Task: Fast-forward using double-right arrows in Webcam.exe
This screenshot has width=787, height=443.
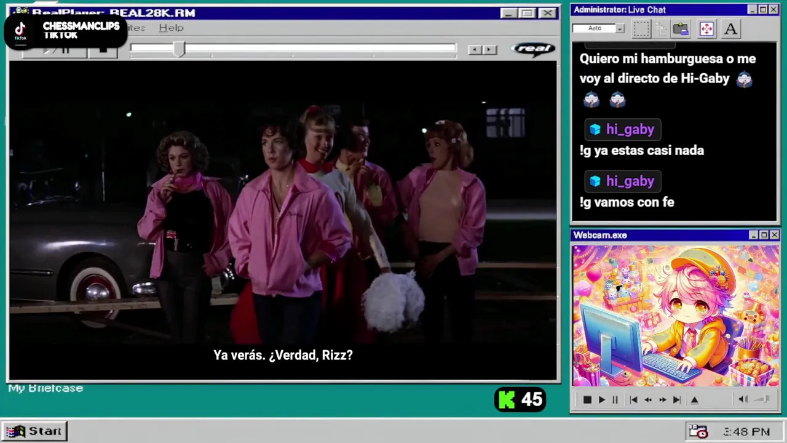Action: 662,400
